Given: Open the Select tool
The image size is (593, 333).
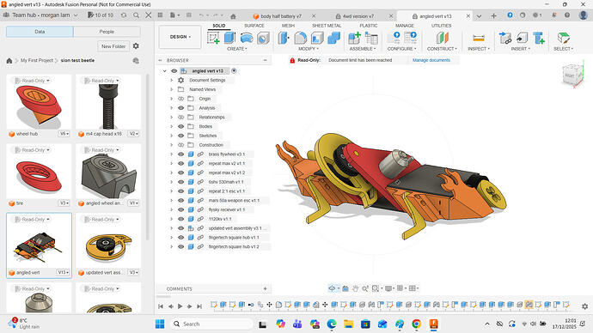Looking at the screenshot, I should coord(563,38).
